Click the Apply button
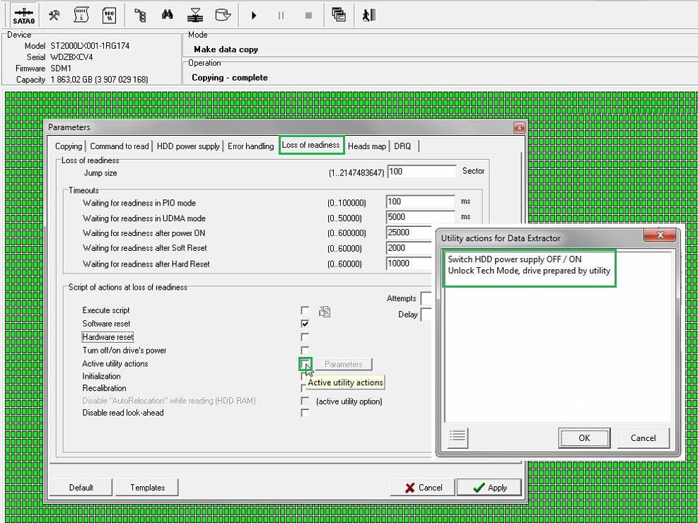Viewport: 698px width, 523px height. tap(489, 488)
